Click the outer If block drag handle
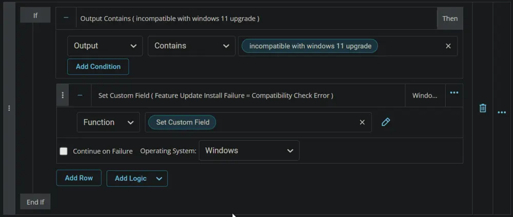513x217 pixels. pos(9,108)
